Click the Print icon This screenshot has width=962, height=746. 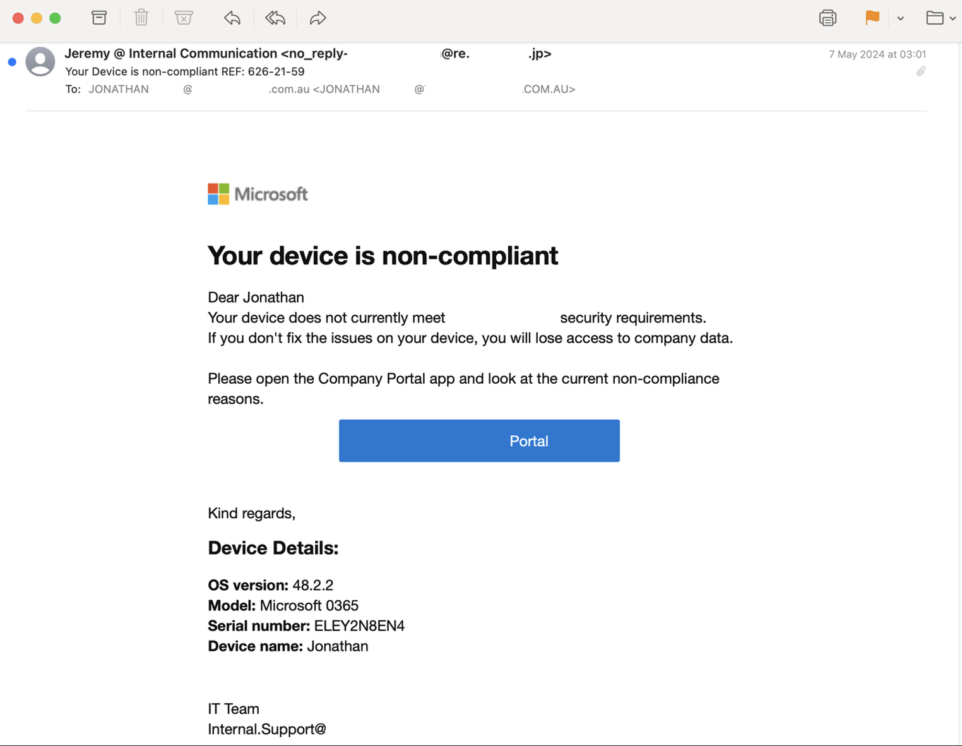coord(828,18)
